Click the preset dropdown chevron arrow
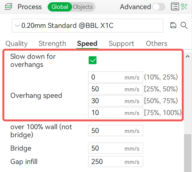 pos(17,26)
